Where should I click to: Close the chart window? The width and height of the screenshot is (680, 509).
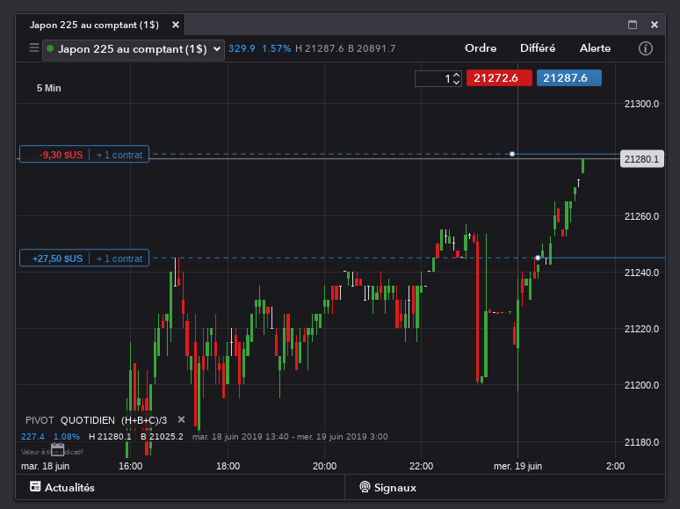pos(655,25)
